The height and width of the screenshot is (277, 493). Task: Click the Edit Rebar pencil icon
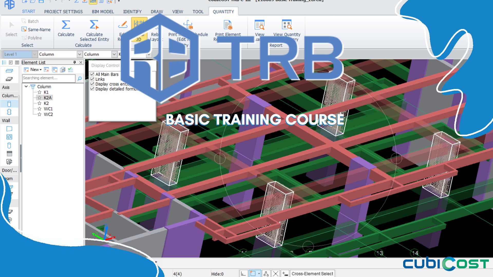pyautogui.click(x=123, y=25)
